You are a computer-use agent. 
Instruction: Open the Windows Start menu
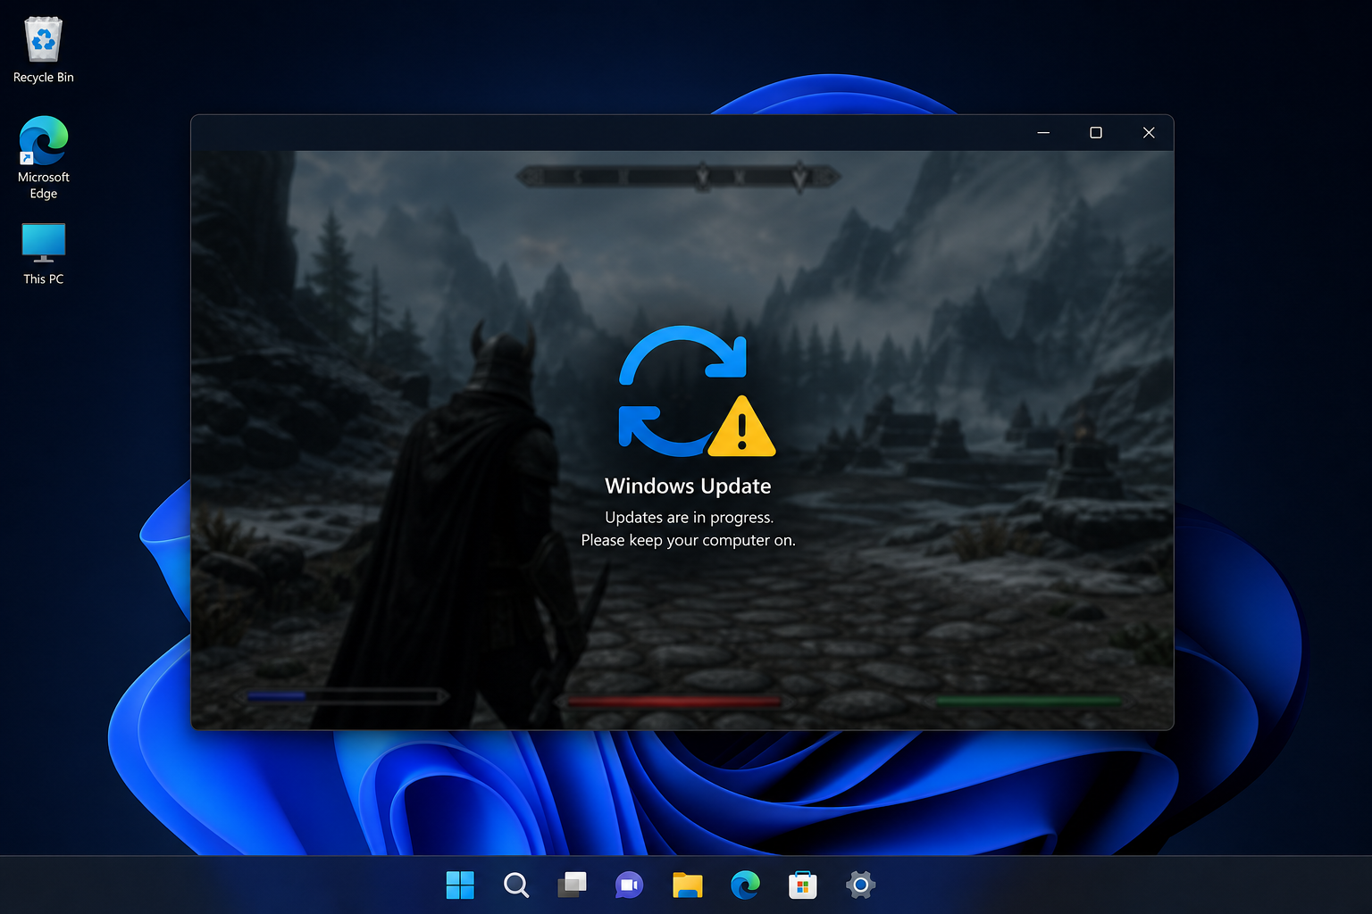point(460,885)
